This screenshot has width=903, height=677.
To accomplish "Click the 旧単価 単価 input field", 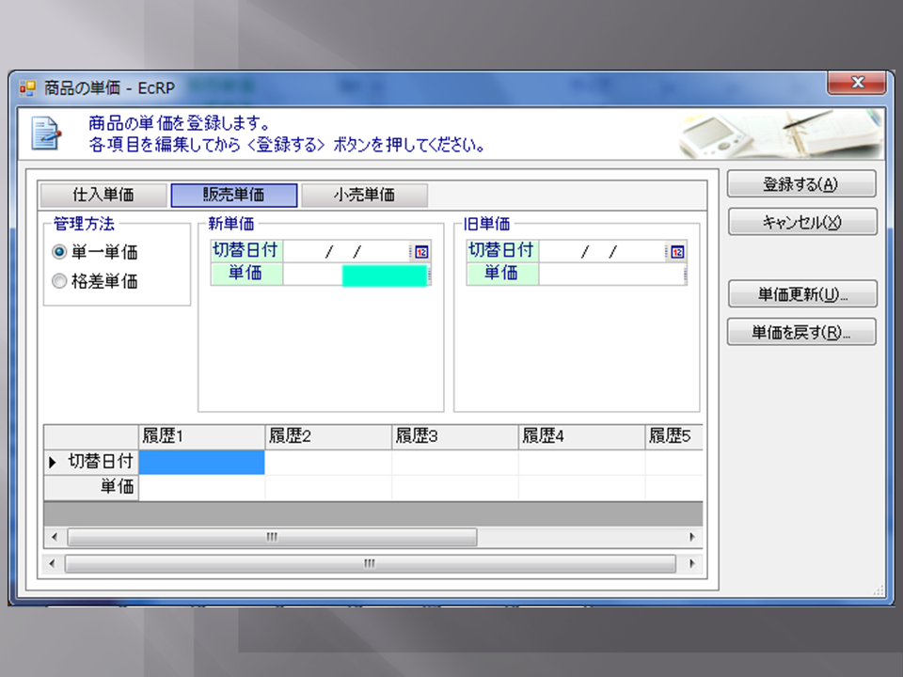I will (611, 275).
